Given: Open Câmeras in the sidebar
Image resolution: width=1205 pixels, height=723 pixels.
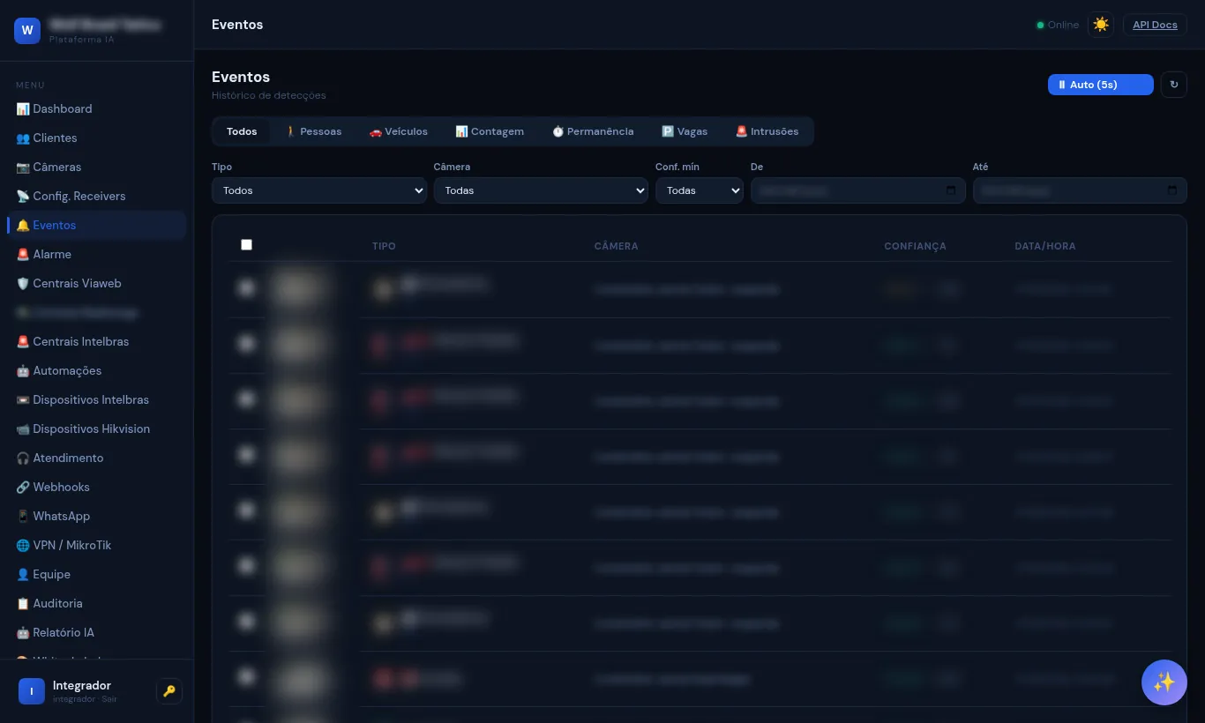Looking at the screenshot, I should pos(97,167).
